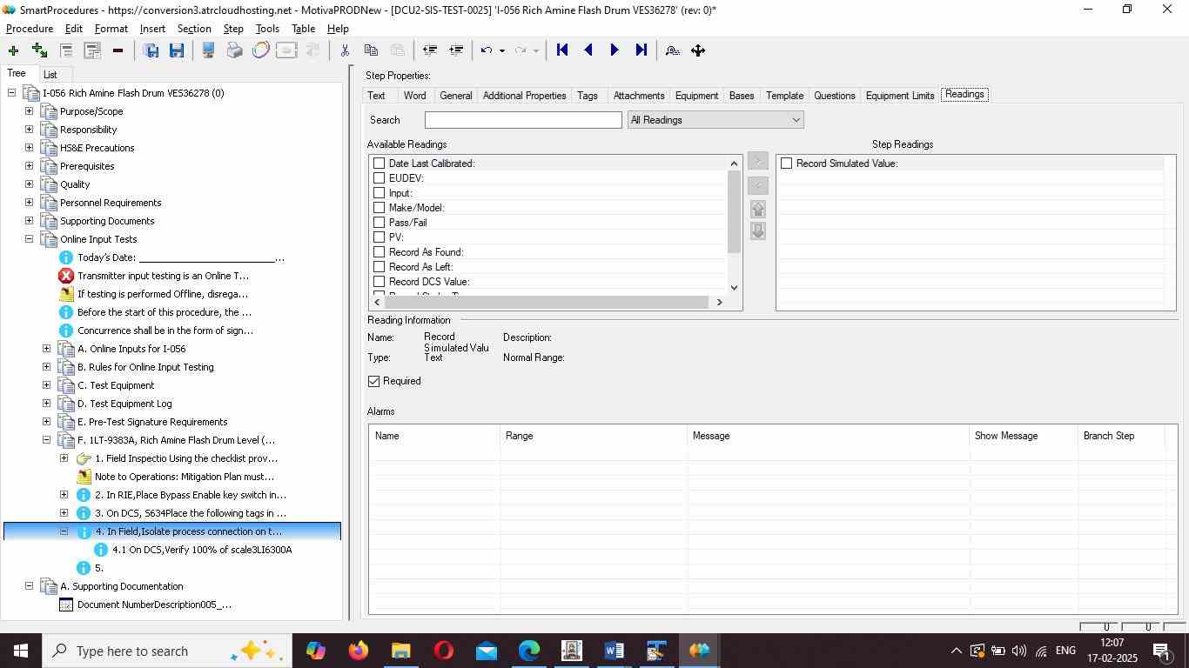
Task: Open the Insert menu
Action: coord(152,29)
